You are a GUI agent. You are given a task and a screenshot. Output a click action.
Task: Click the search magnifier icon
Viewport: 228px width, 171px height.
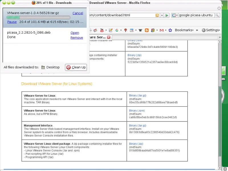click(x=217, y=15)
